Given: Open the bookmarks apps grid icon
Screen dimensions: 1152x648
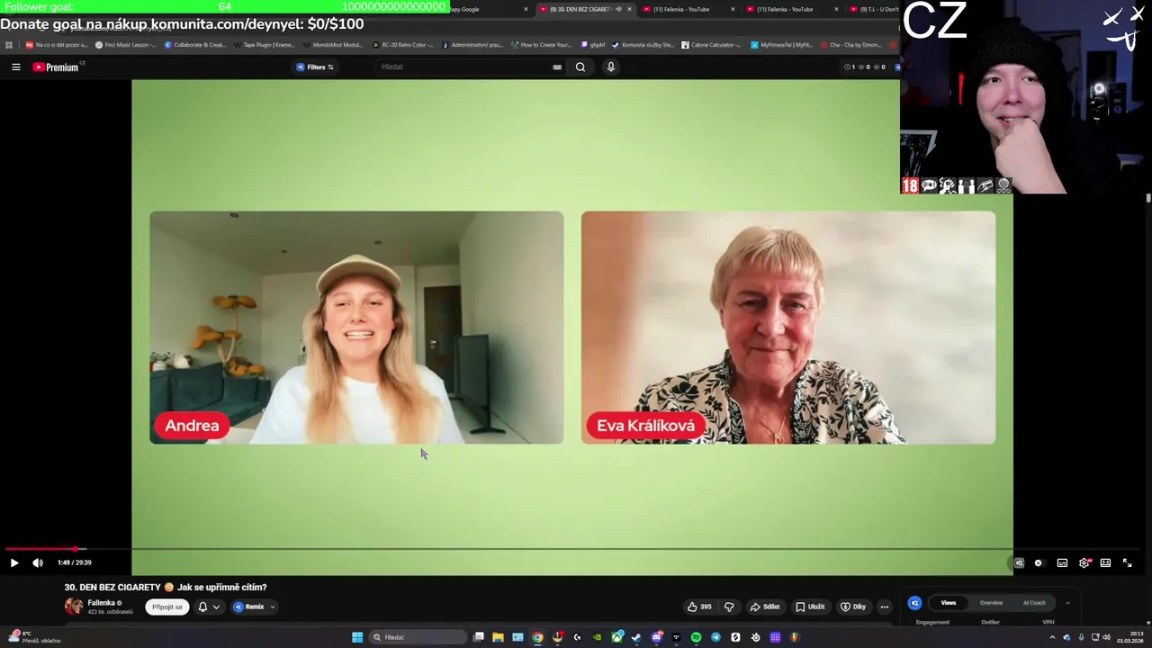Looking at the screenshot, I should 9,44.
